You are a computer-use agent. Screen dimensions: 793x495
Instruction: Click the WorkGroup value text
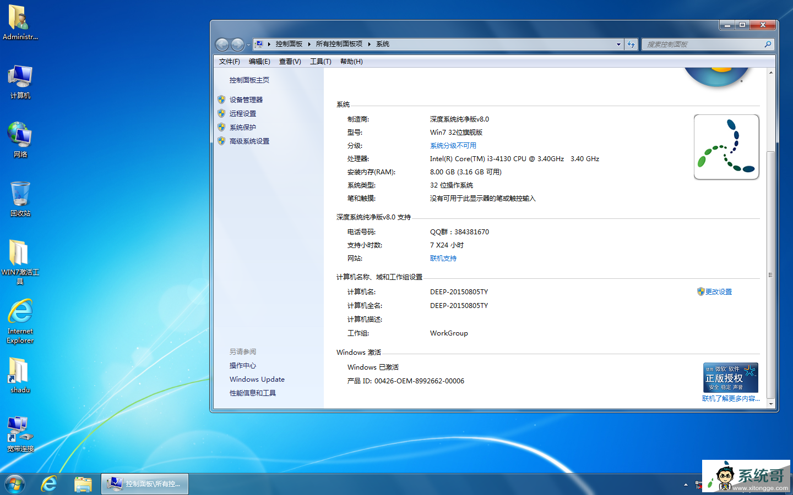click(x=449, y=333)
